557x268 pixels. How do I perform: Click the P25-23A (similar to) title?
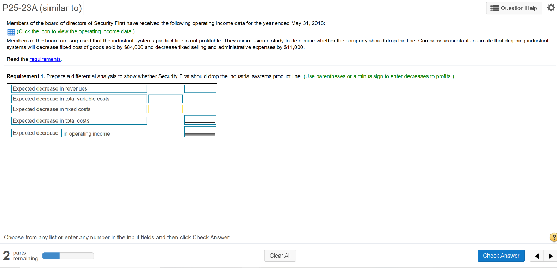point(42,8)
